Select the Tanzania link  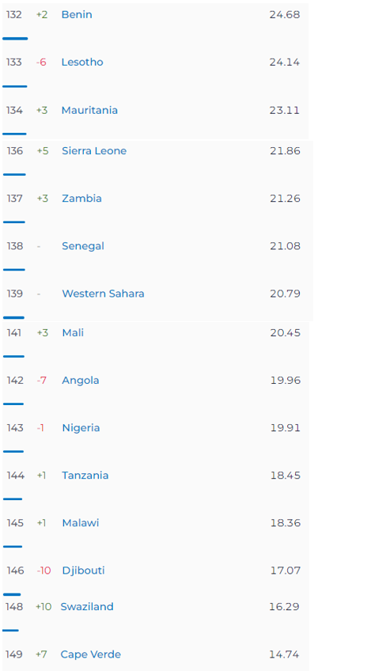pyautogui.click(x=85, y=476)
